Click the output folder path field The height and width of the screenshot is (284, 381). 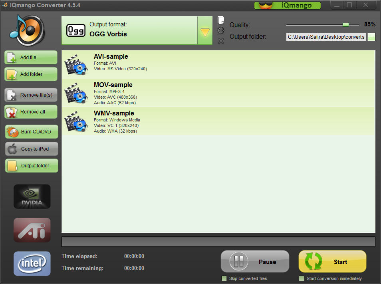point(326,37)
